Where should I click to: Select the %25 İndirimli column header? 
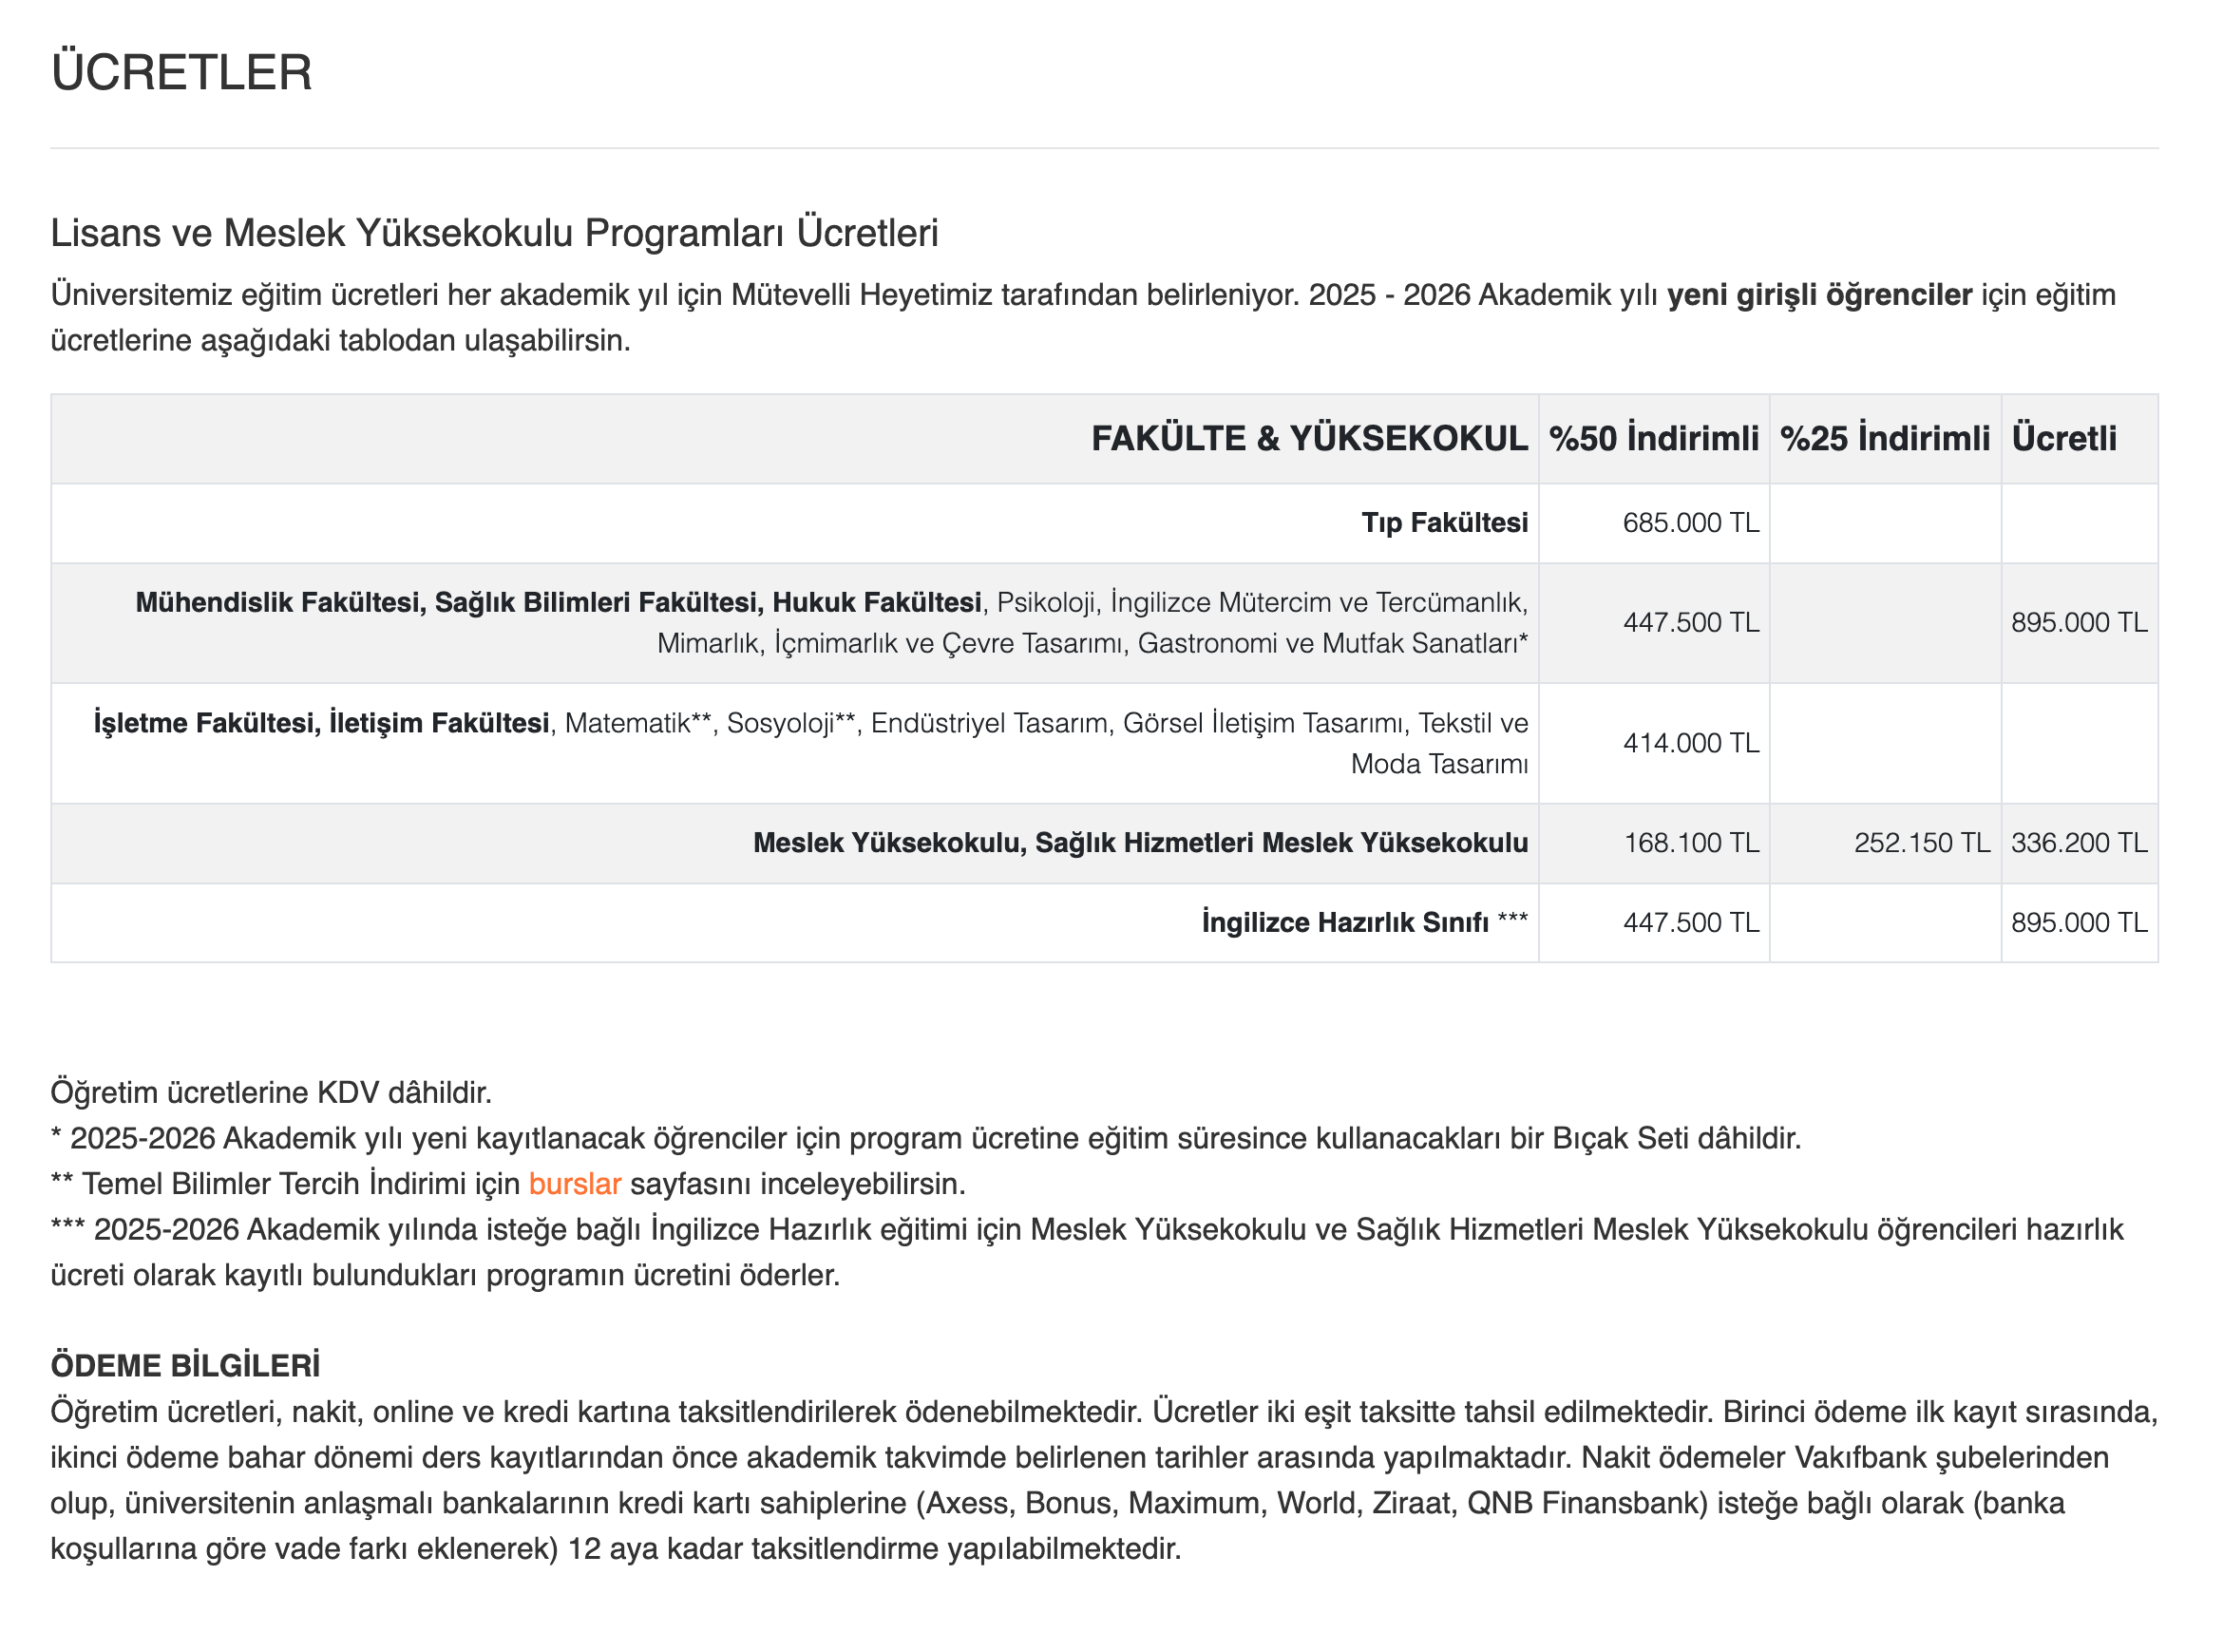coord(1884,439)
